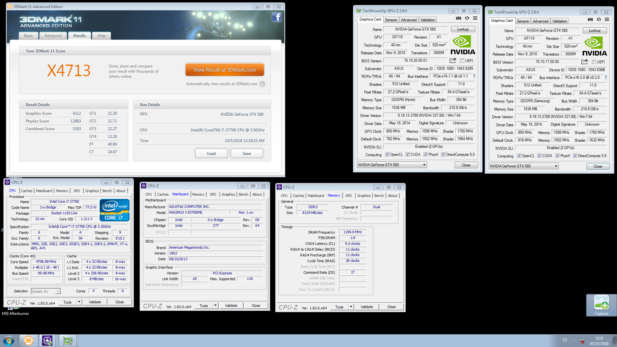Click BIOS Version field in left GPU-Z
This screenshot has height=347, width=617.
tap(416, 60)
